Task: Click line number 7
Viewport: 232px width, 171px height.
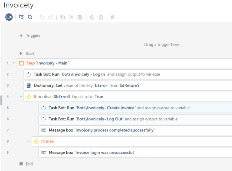Action: click(8, 130)
